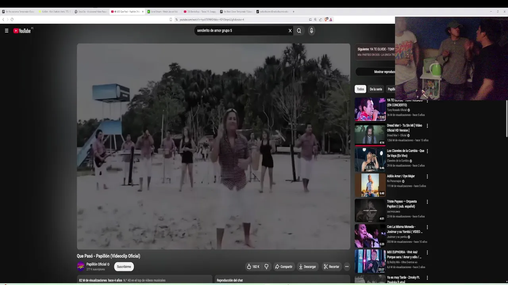This screenshot has width=508, height=285.
Task: Like the video showing 182 K
Action: (253, 267)
